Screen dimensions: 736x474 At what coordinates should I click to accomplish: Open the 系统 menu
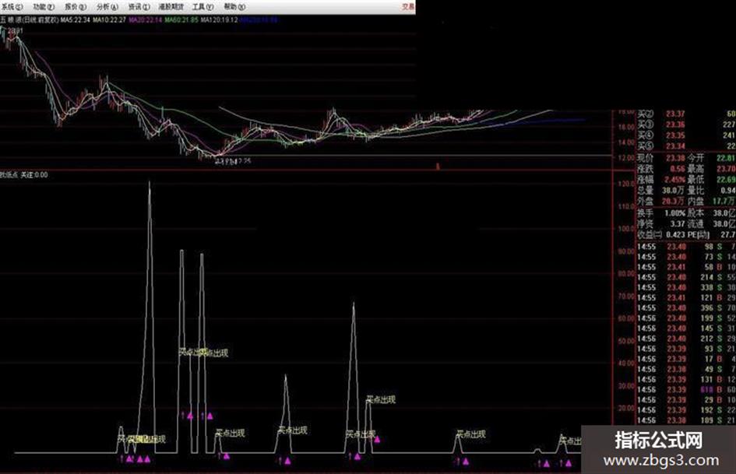click(11, 6)
